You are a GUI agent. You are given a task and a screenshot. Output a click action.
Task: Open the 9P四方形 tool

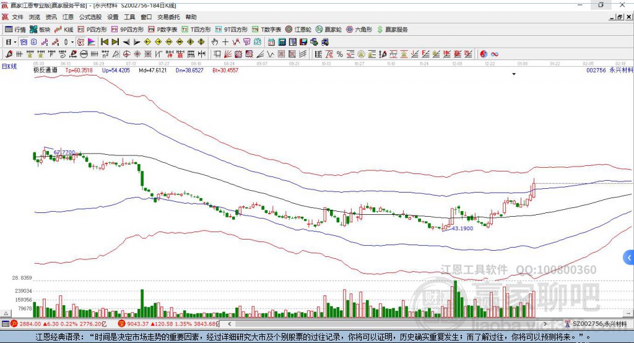tap(128, 30)
